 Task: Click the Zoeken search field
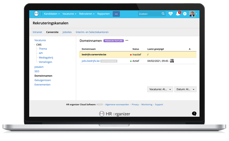click(x=149, y=14)
